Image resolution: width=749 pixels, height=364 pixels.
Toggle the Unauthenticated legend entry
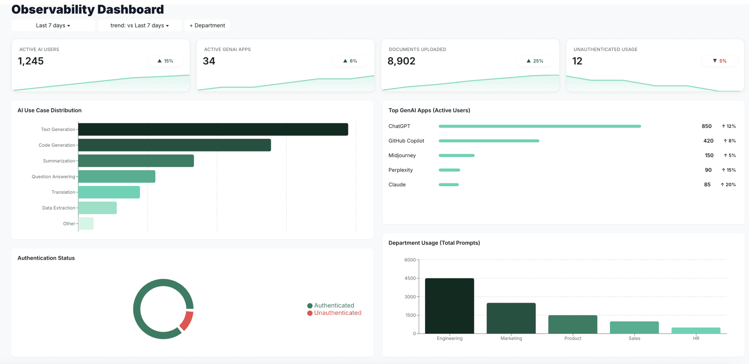point(334,313)
